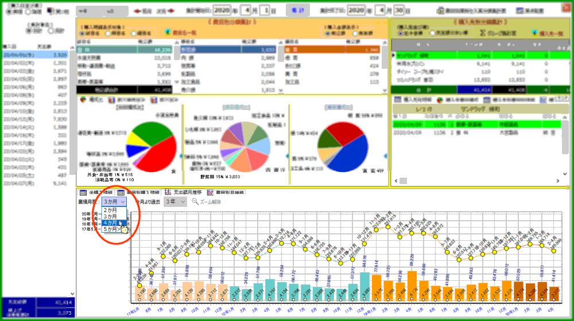Click the second chart tab icon above the pies
This screenshot has height=321, width=574.
(x=111, y=99)
